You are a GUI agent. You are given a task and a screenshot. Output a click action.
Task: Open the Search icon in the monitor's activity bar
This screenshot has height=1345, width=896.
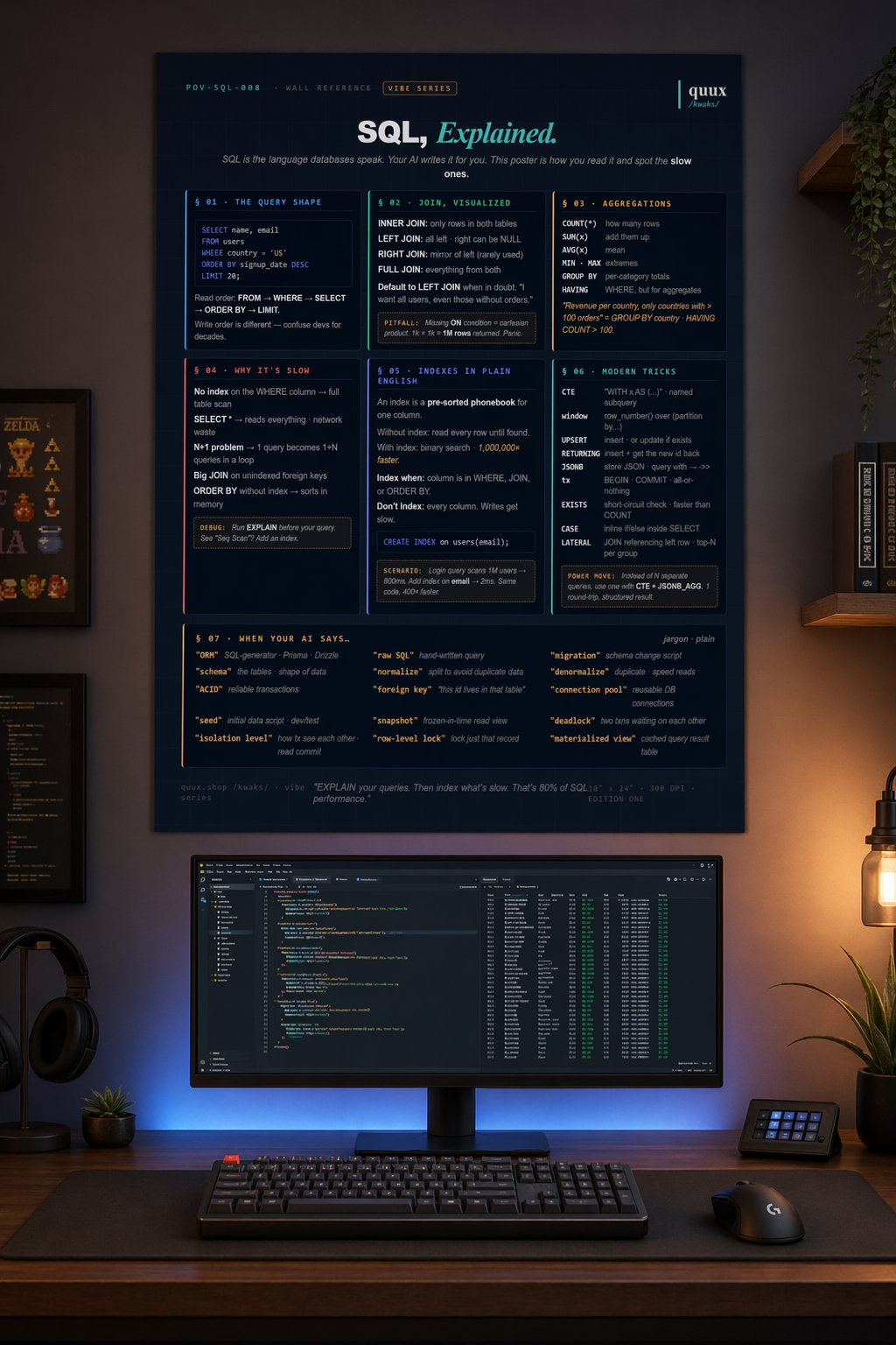(203, 890)
